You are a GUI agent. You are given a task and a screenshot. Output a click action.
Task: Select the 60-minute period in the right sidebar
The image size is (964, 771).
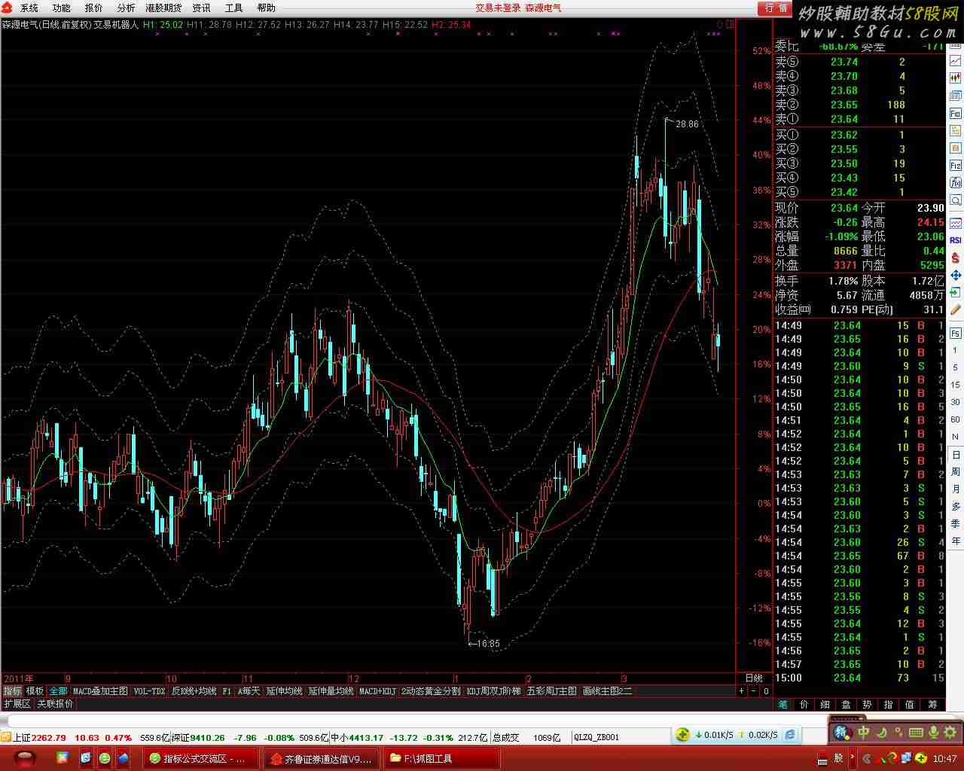[956, 419]
